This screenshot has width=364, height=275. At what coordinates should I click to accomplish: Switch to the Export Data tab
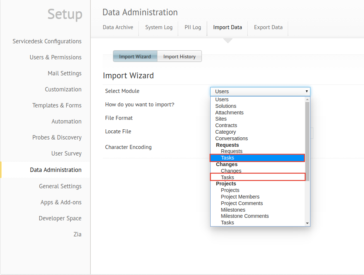pyautogui.click(x=268, y=27)
